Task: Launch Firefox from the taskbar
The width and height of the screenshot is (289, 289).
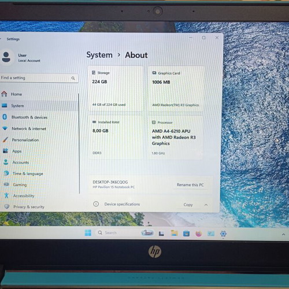Action: click(199, 234)
